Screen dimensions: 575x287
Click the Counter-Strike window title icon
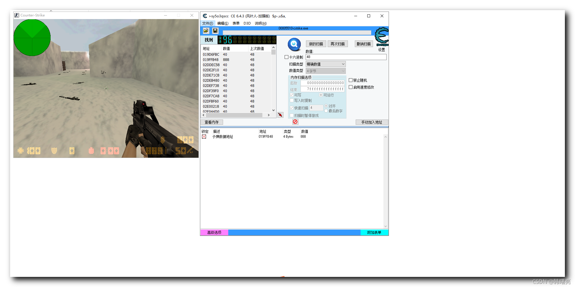tap(17, 15)
